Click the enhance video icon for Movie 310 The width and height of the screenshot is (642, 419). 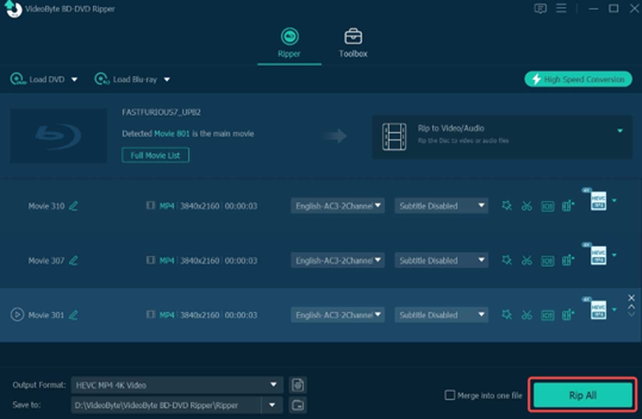click(x=568, y=206)
